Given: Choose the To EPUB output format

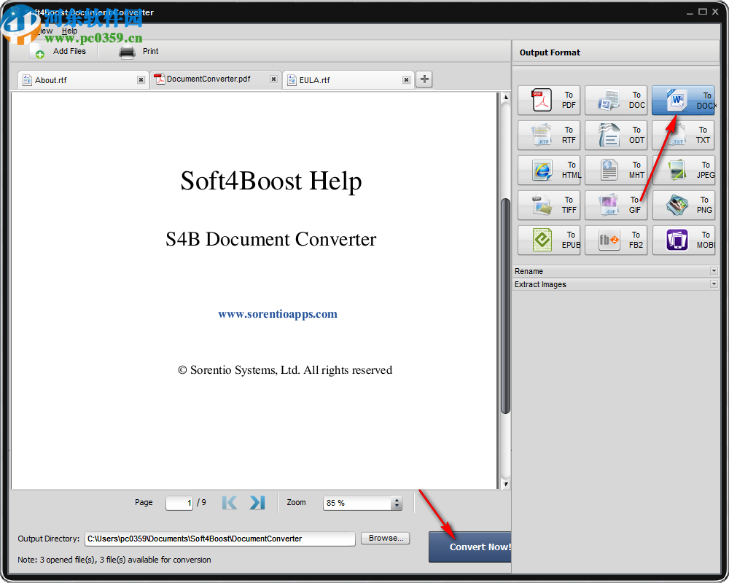Looking at the screenshot, I should click(549, 240).
